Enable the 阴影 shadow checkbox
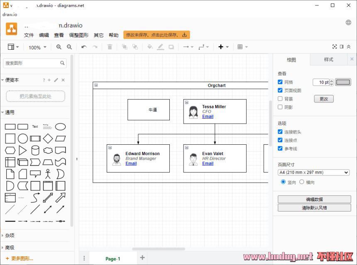 280,107
